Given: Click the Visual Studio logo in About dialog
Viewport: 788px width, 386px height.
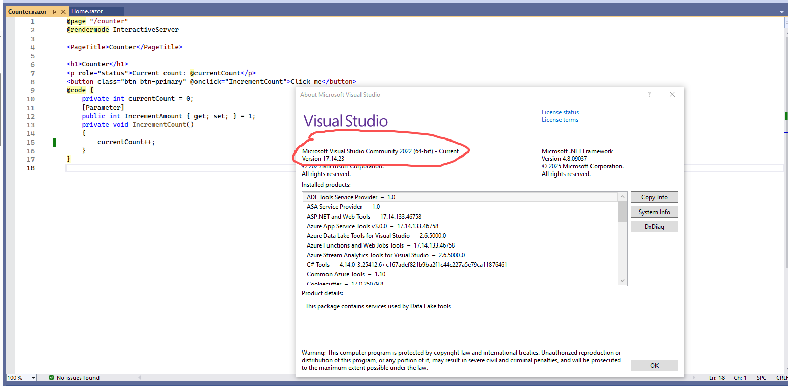Looking at the screenshot, I should (x=345, y=121).
